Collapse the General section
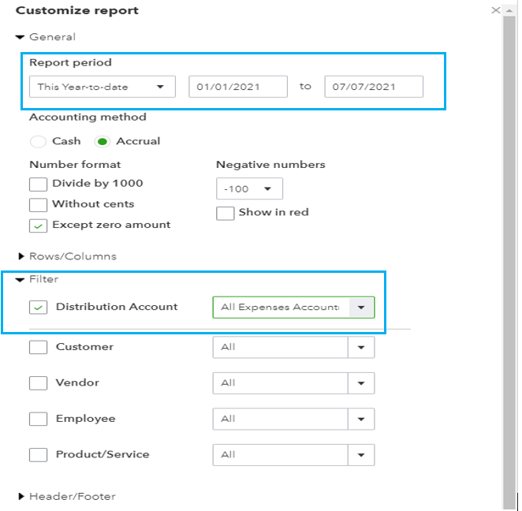The height and width of the screenshot is (511, 522). (x=21, y=37)
